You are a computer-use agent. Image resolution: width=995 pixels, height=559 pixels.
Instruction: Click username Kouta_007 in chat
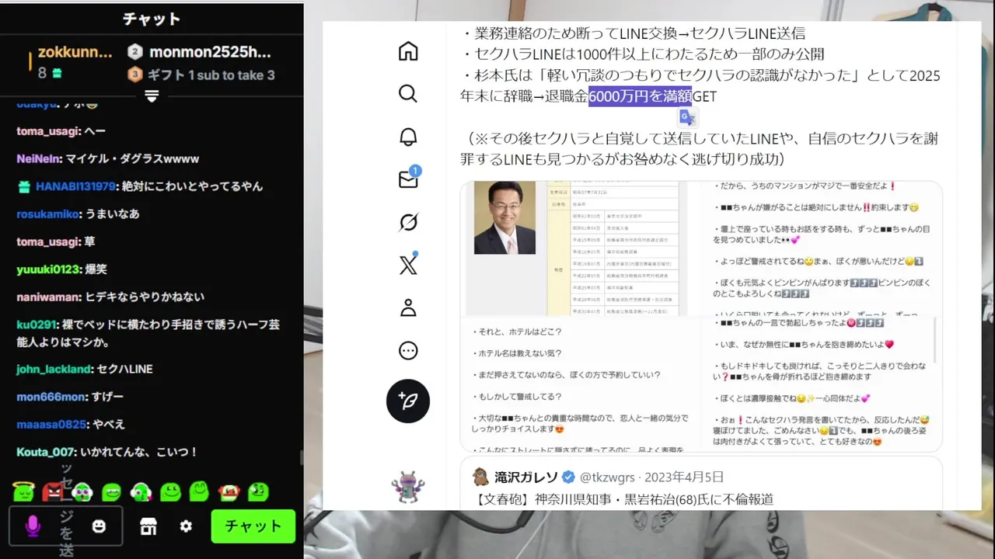click(x=45, y=452)
